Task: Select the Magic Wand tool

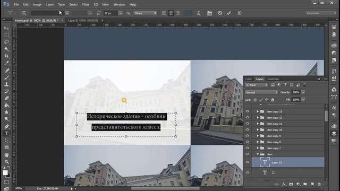Action: [6, 49]
